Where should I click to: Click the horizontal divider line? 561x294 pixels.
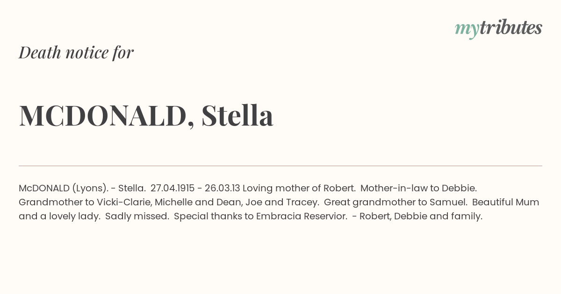coord(280,166)
